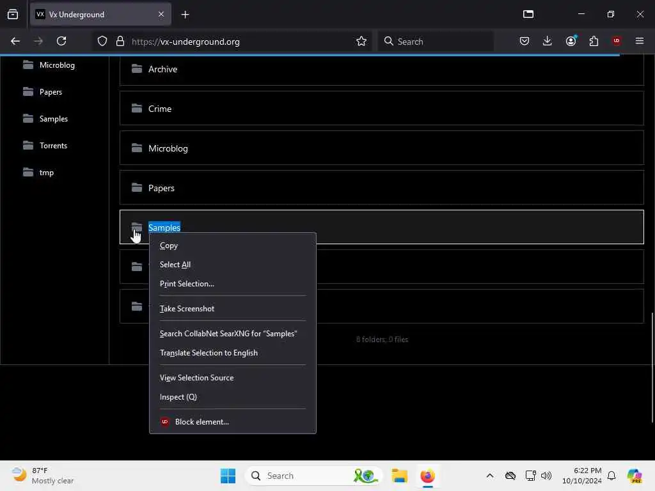Open Samples in the sidebar tree
The height and width of the screenshot is (491, 655).
54,119
